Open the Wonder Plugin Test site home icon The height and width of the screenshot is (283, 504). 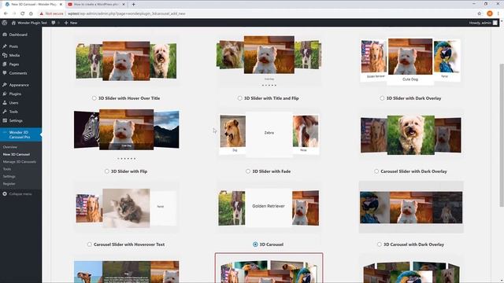coord(13,23)
